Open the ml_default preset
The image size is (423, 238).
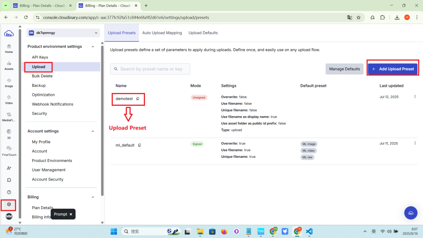click(125, 145)
